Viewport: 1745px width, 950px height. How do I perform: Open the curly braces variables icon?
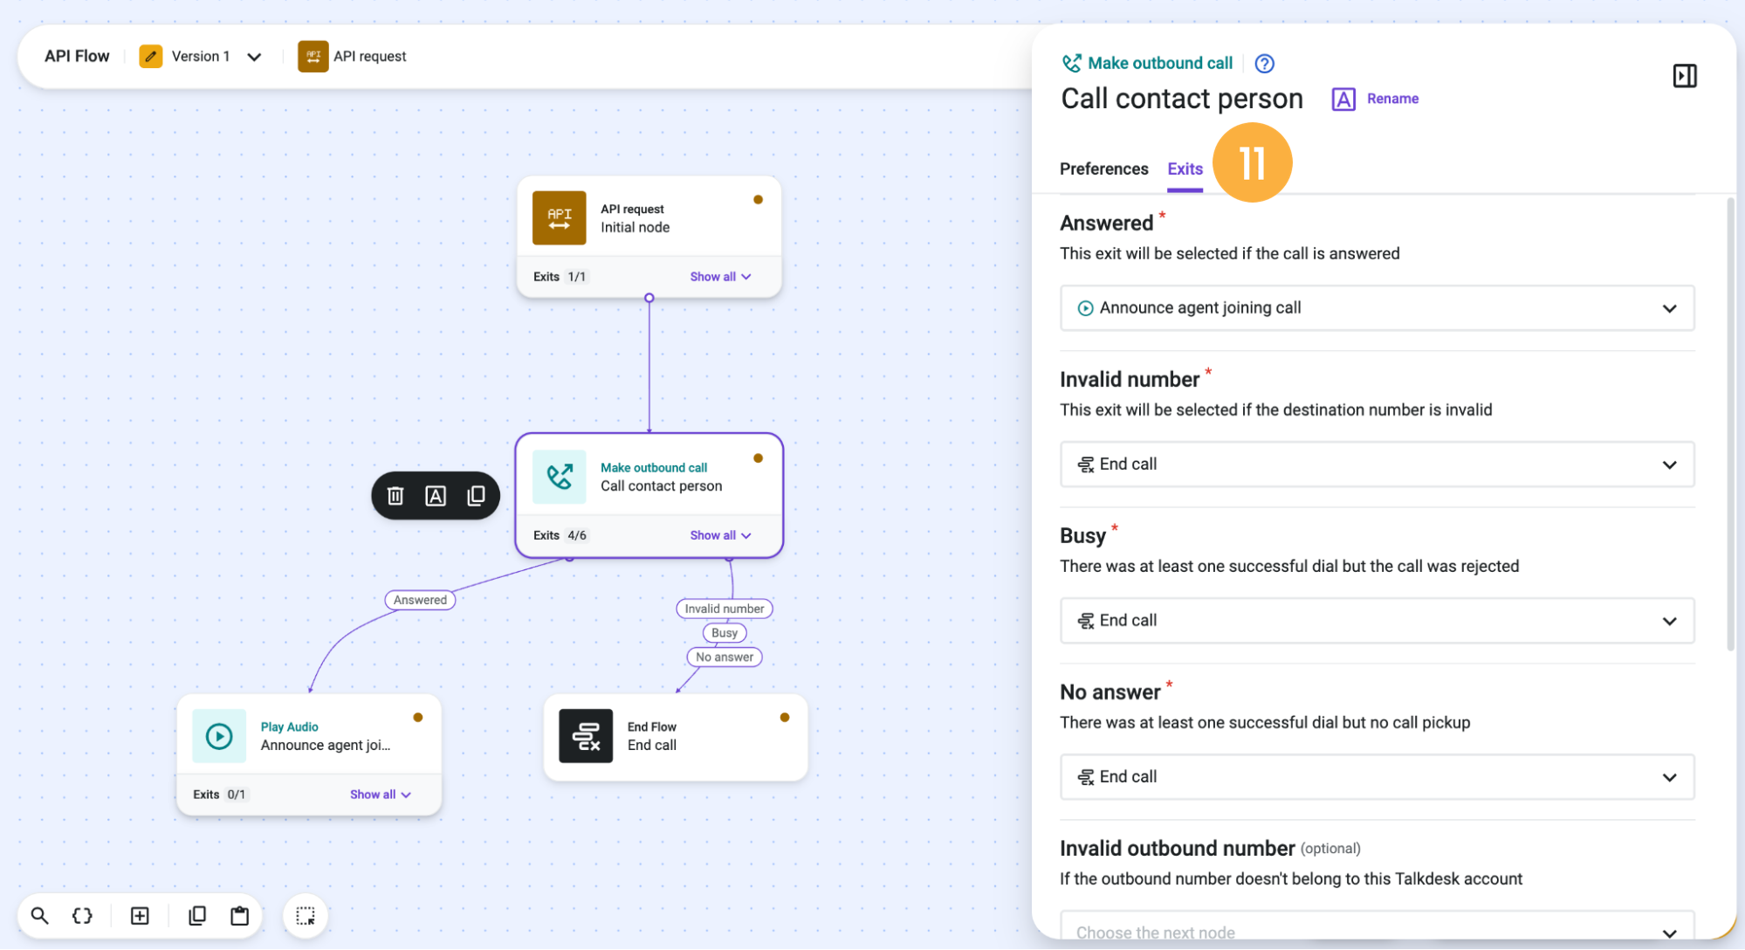click(82, 915)
